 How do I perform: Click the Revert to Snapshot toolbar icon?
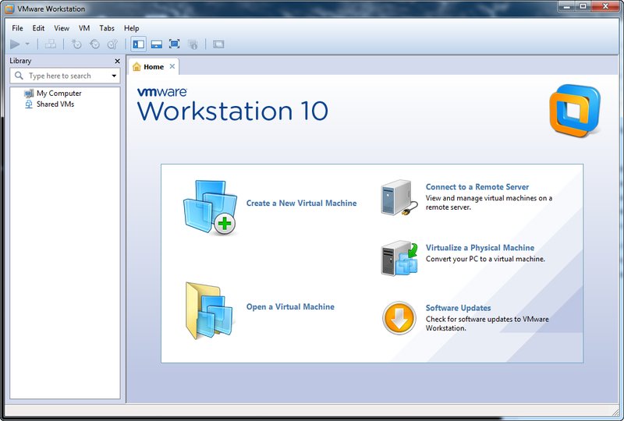94,44
